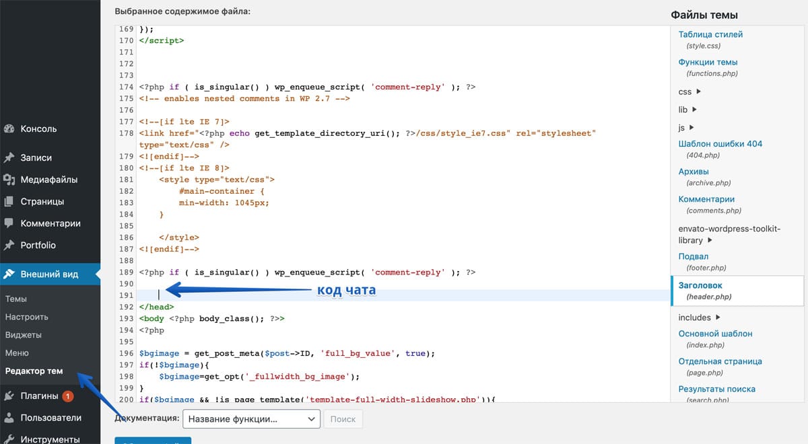Open Таблица стилей style.css file

710,34
